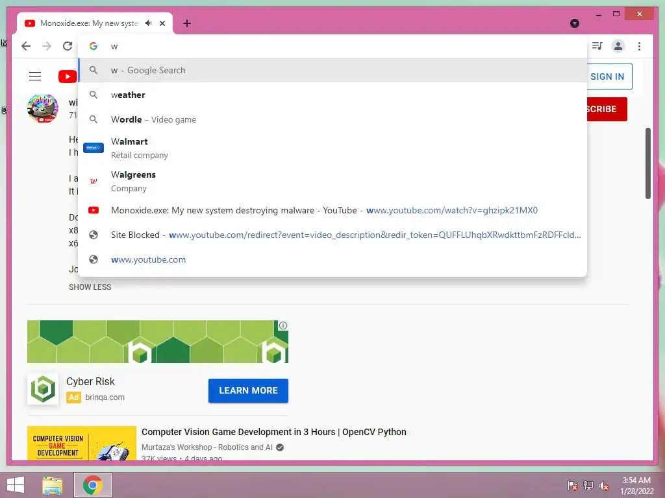This screenshot has height=498, width=665.
Task: Click the Google logo in the address bar
Action: [94, 46]
